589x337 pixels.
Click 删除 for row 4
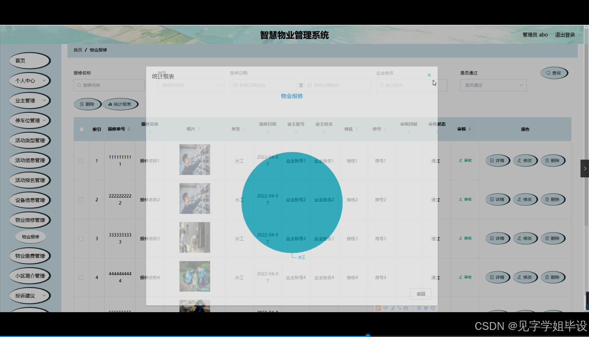(553, 277)
